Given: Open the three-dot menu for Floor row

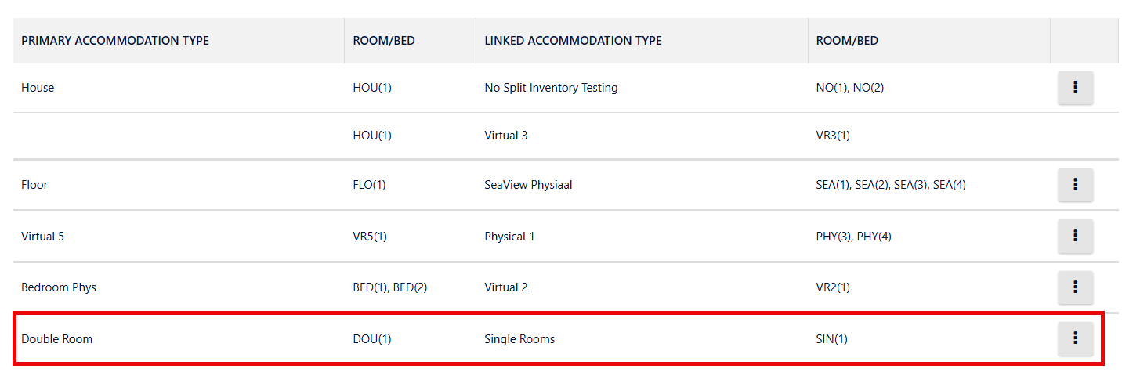Looking at the screenshot, I should [1075, 185].
